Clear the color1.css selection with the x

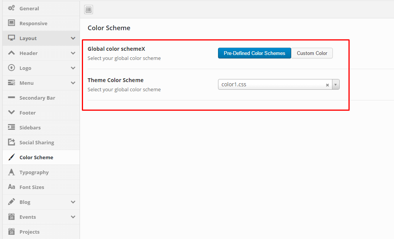pyautogui.click(x=327, y=85)
